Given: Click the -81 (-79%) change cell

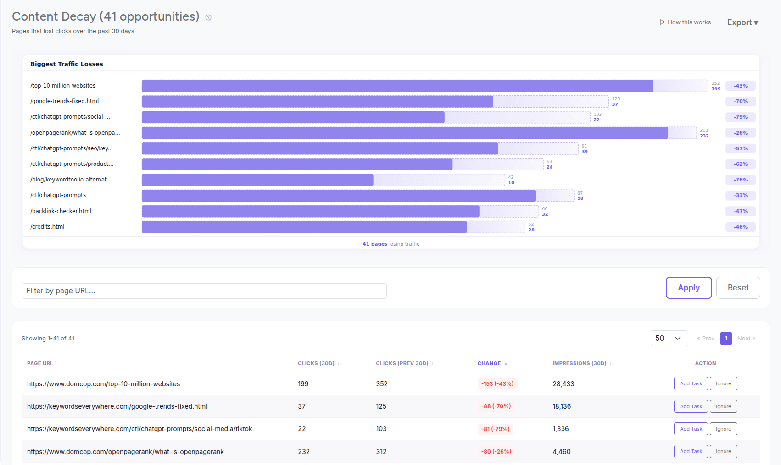Looking at the screenshot, I should click(x=495, y=429).
